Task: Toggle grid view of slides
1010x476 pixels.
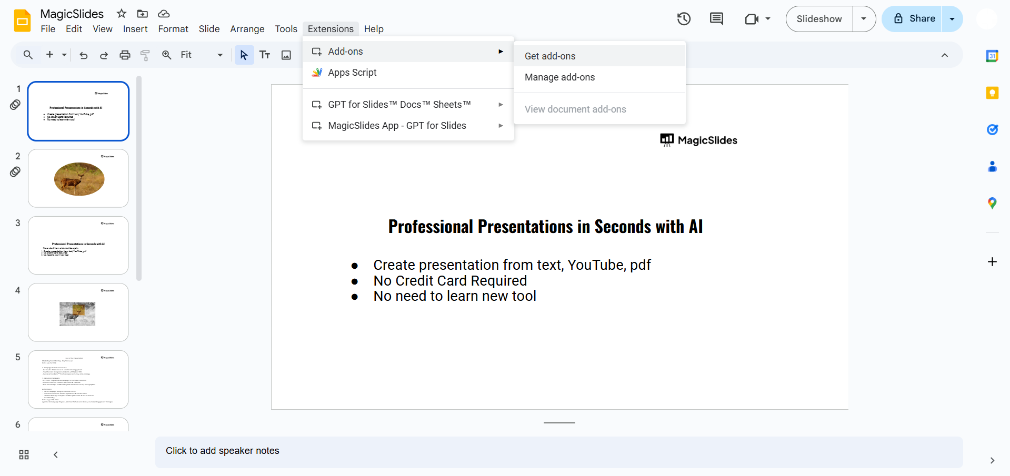Action: tap(24, 454)
